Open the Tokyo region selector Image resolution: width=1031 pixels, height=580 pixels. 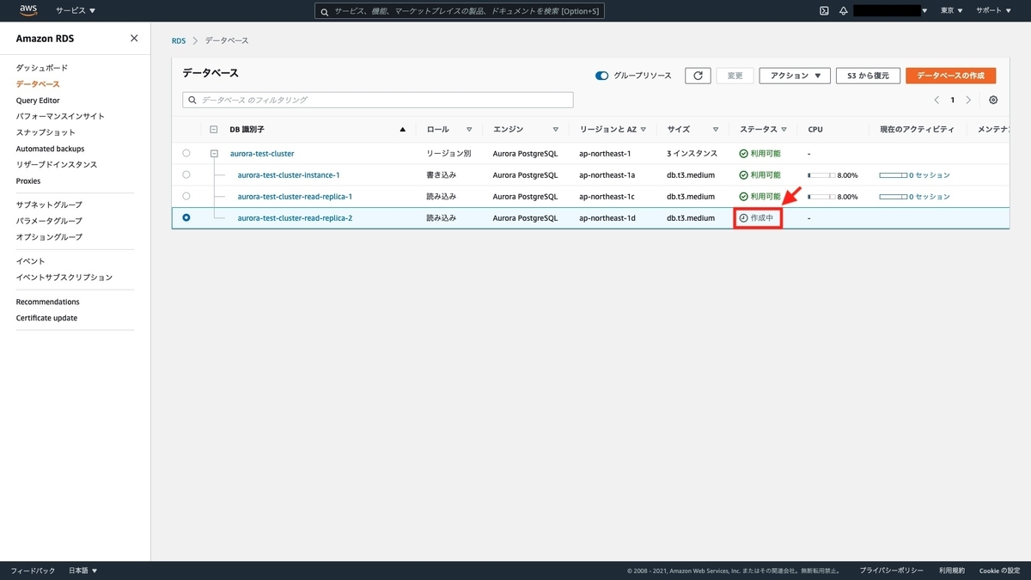point(951,10)
